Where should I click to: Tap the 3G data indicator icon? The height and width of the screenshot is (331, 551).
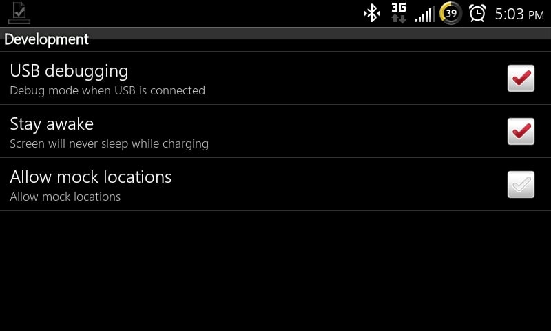[399, 13]
